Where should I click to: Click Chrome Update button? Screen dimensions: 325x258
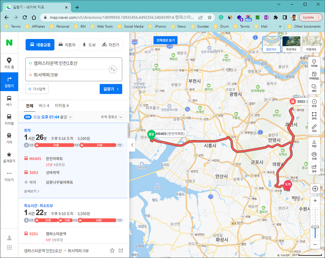coord(310,18)
